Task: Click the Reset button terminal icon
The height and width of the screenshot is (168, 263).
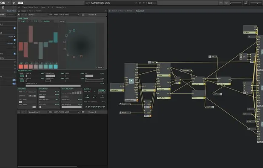Action: coord(120,113)
